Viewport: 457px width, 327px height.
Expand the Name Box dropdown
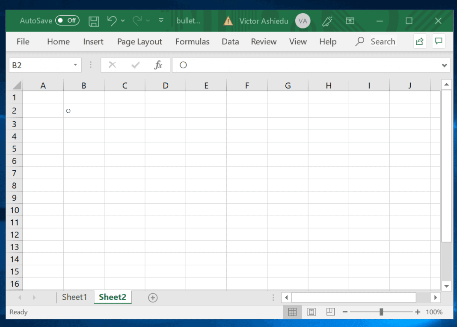point(75,65)
